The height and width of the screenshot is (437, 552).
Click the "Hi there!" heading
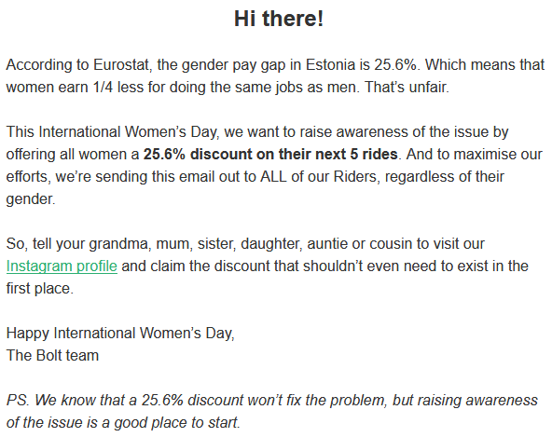coord(279,19)
